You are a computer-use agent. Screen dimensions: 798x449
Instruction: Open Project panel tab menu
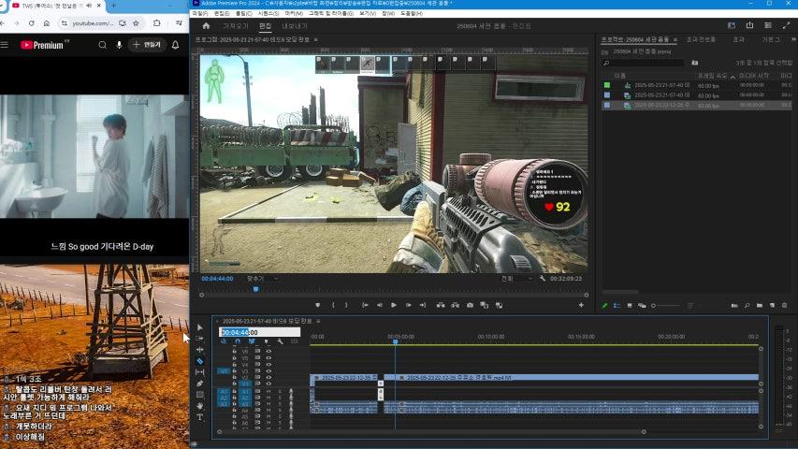pyautogui.click(x=675, y=39)
